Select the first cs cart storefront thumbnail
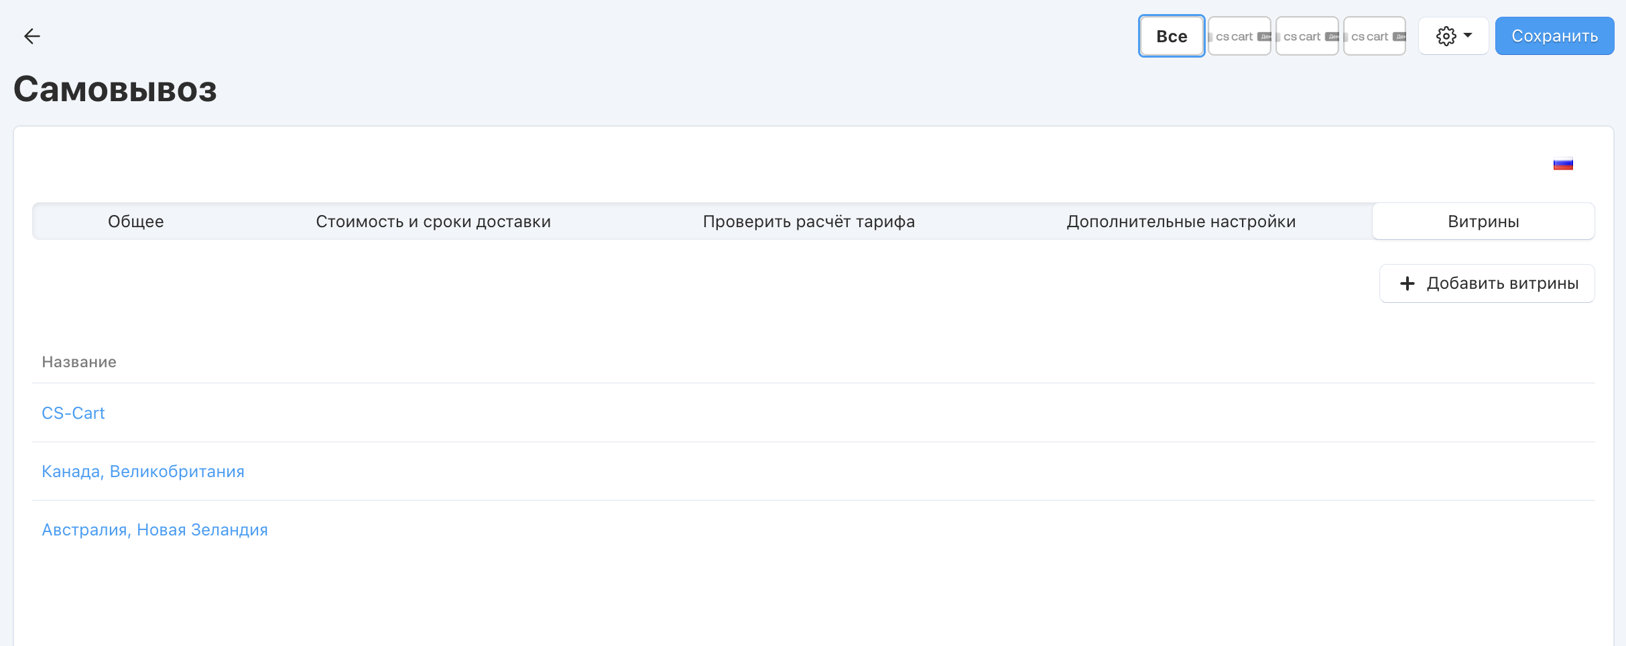The image size is (1626, 646). point(1239,36)
